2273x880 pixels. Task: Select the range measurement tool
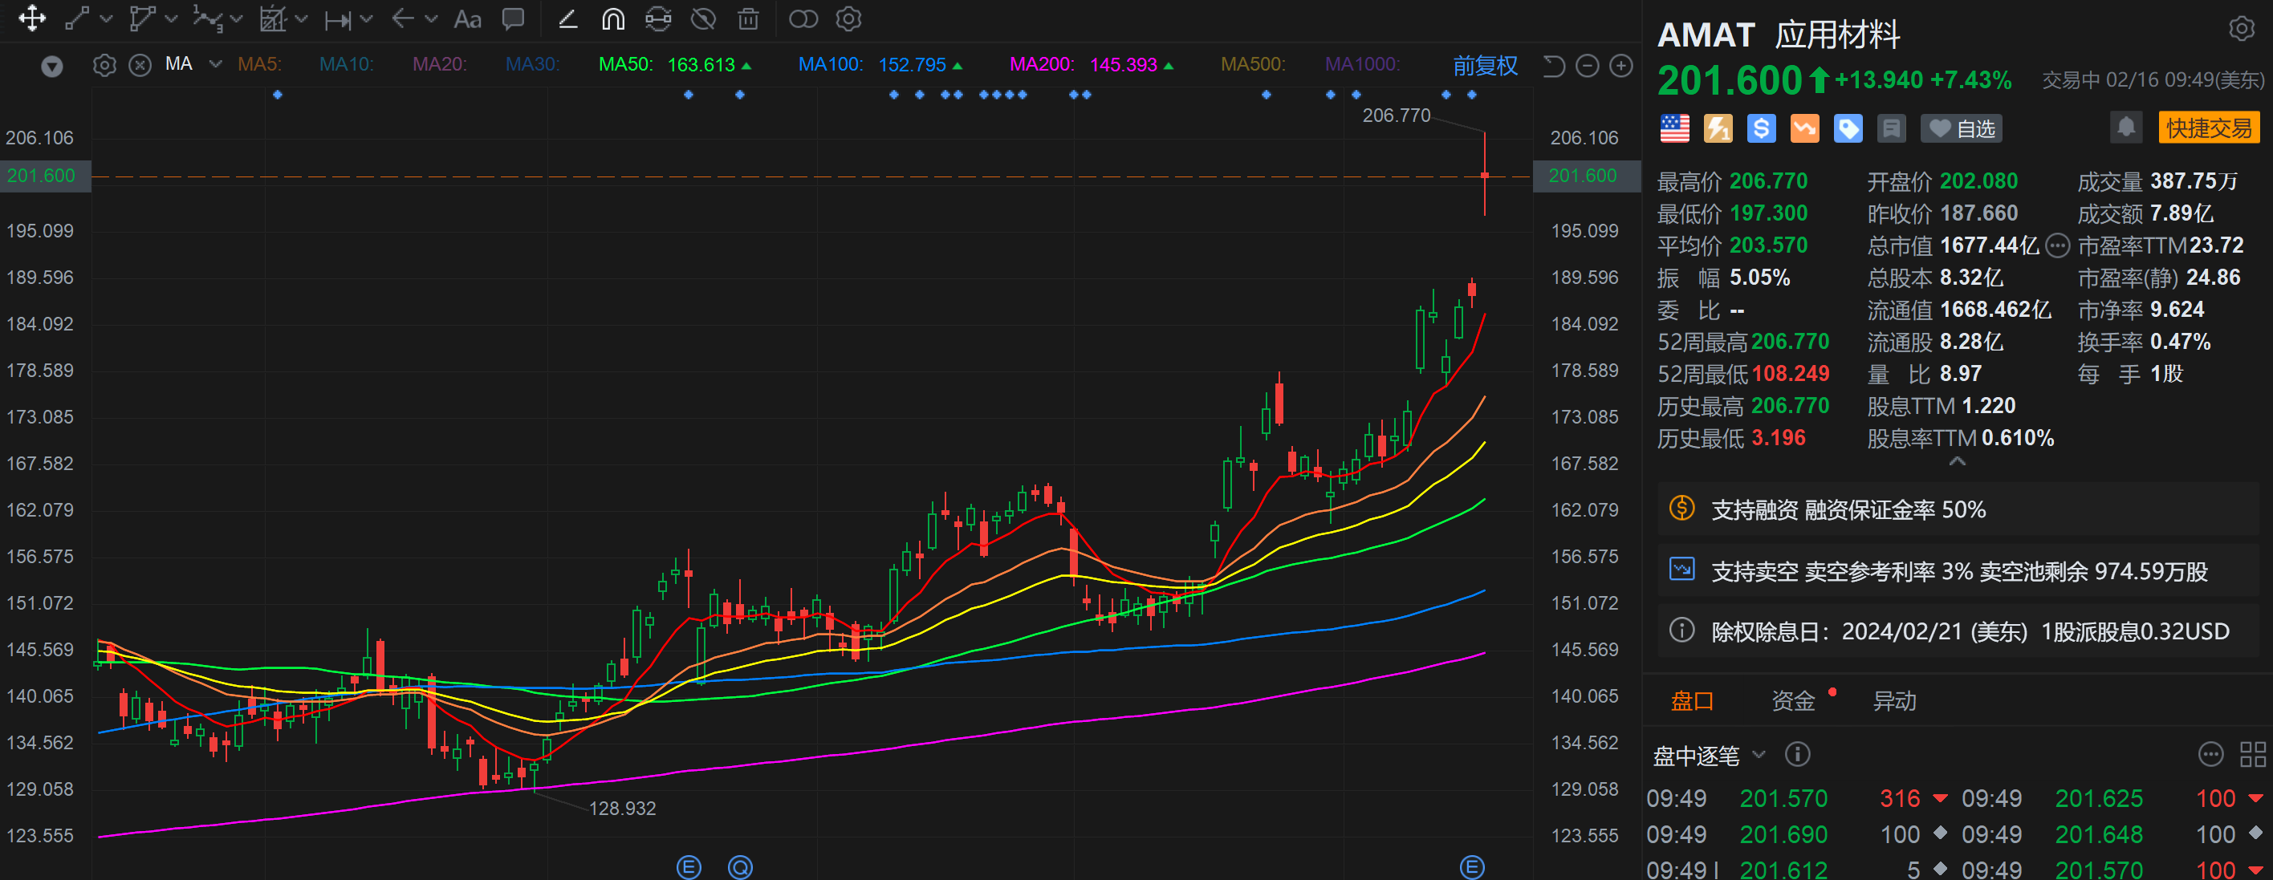[338, 19]
